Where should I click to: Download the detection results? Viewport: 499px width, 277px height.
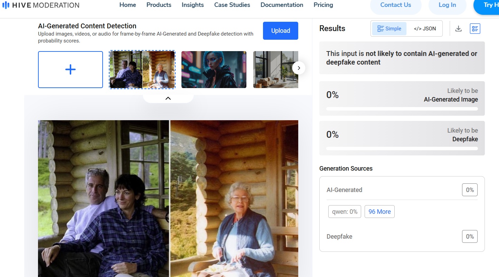tap(459, 29)
